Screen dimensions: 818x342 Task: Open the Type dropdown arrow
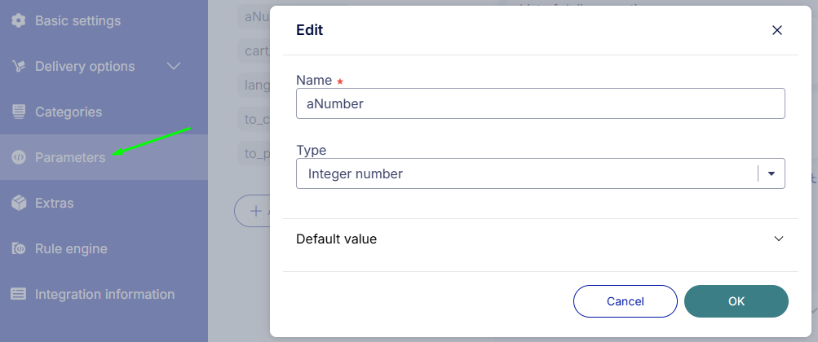pos(772,173)
